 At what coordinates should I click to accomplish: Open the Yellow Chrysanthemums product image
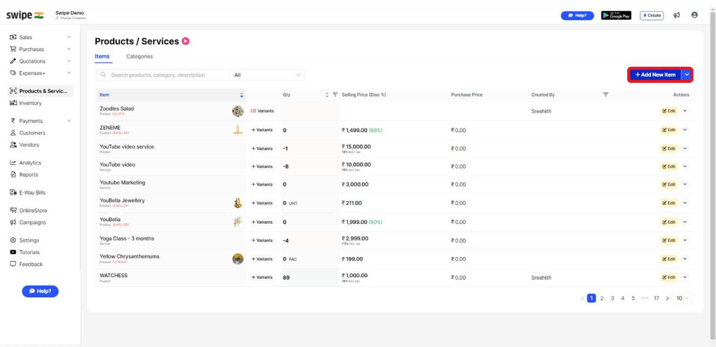coord(238,259)
